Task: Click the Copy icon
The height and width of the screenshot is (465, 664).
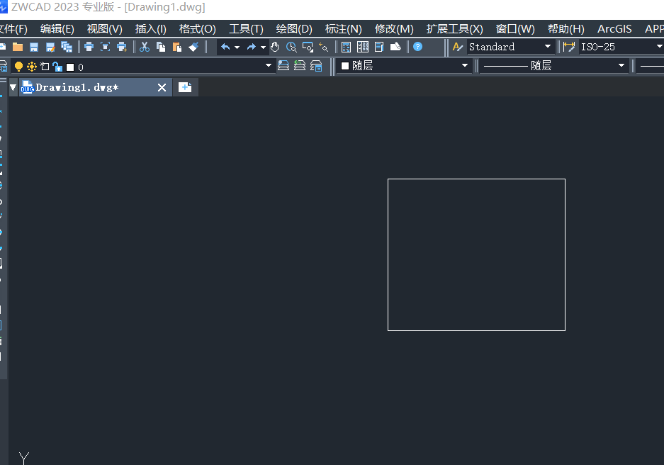Action: [161, 47]
